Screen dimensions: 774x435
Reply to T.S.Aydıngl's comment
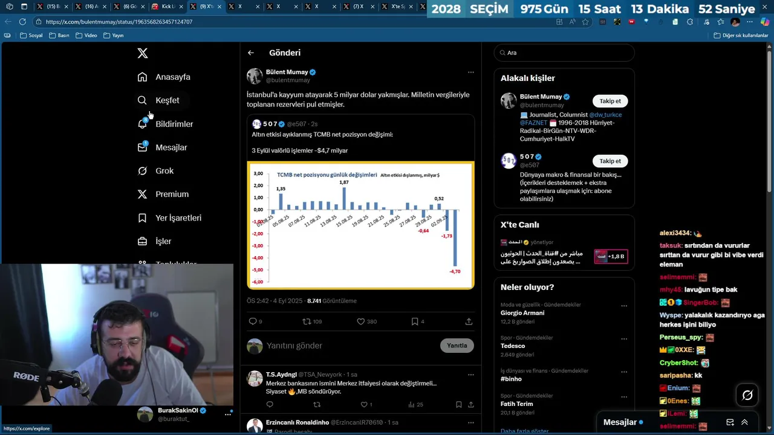point(270,405)
